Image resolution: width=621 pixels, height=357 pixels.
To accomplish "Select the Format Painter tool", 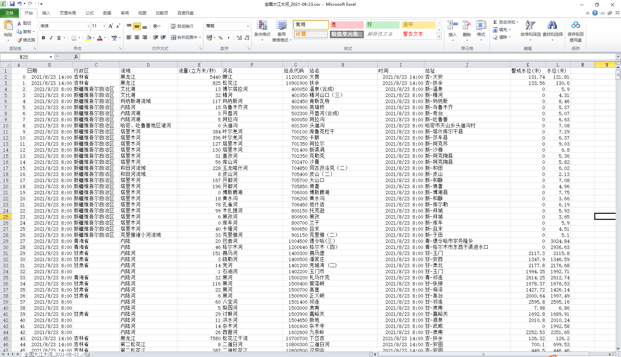I will pyautogui.click(x=26, y=40).
